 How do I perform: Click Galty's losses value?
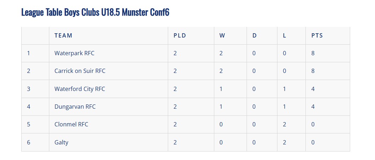(285, 142)
